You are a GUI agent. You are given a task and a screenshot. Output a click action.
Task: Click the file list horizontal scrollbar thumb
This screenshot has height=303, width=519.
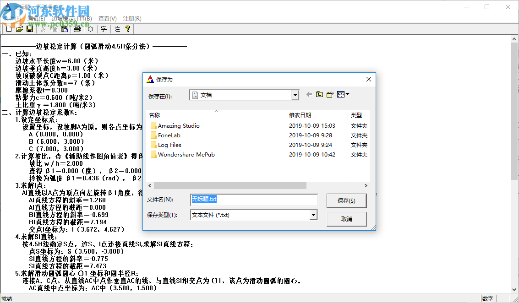pos(230,185)
